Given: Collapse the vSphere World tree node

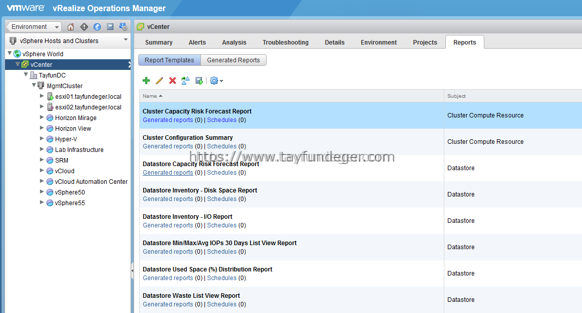Looking at the screenshot, I should (x=10, y=54).
